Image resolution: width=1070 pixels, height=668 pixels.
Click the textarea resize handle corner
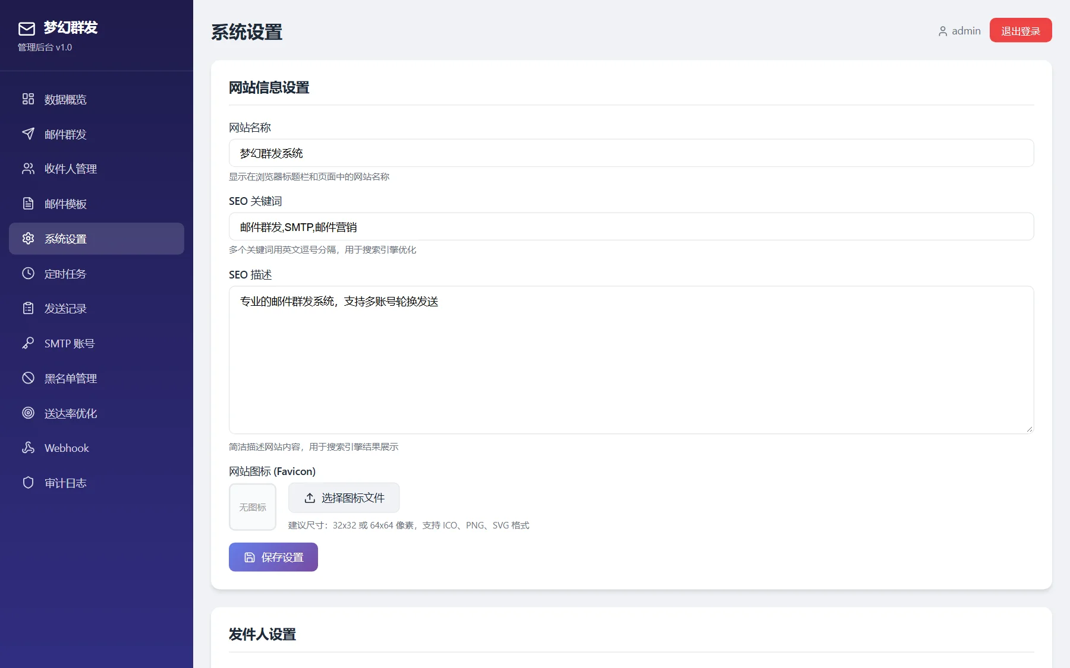point(1030,429)
